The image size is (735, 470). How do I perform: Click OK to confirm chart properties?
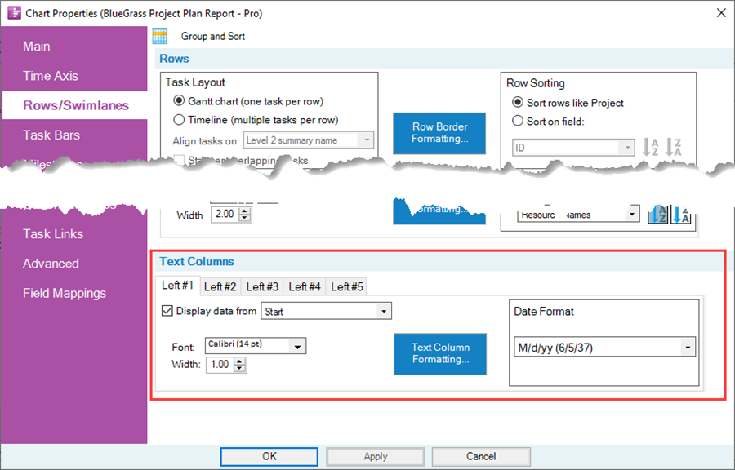click(x=269, y=456)
